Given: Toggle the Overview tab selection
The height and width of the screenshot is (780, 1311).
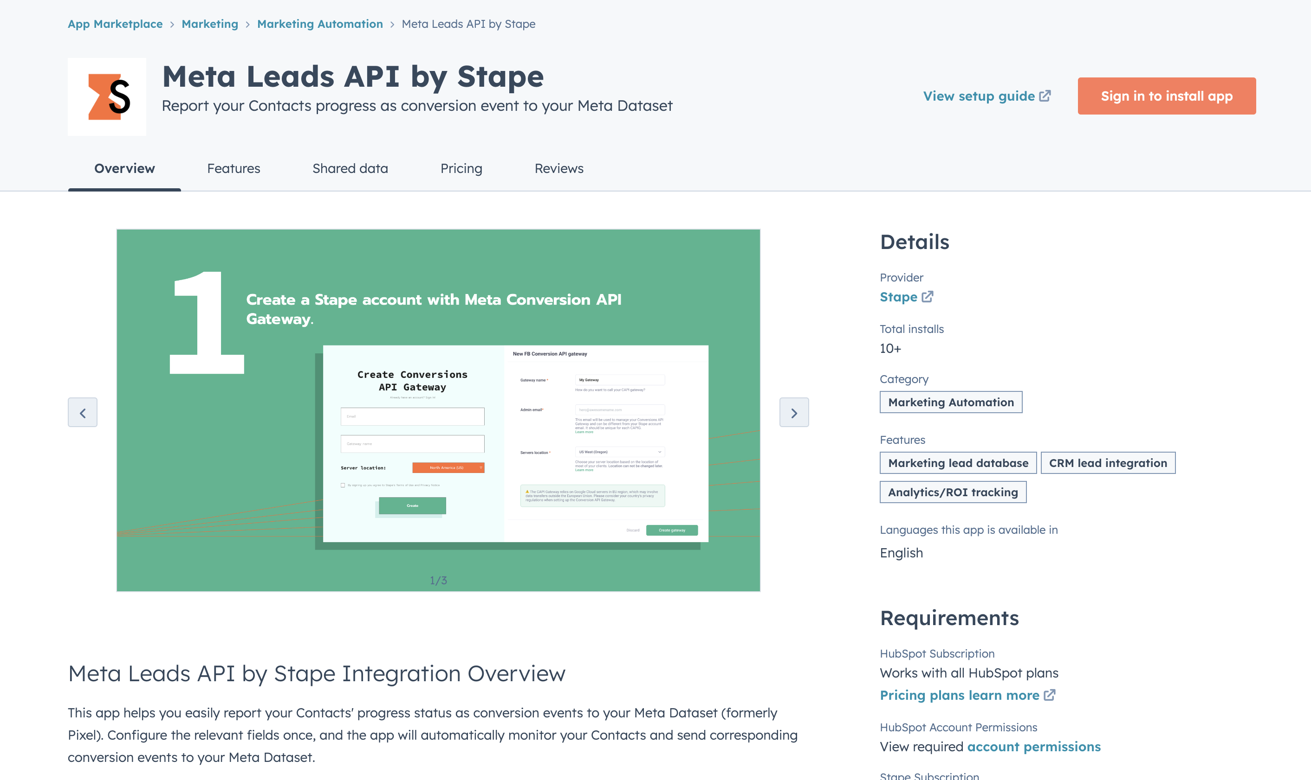Looking at the screenshot, I should pyautogui.click(x=124, y=169).
